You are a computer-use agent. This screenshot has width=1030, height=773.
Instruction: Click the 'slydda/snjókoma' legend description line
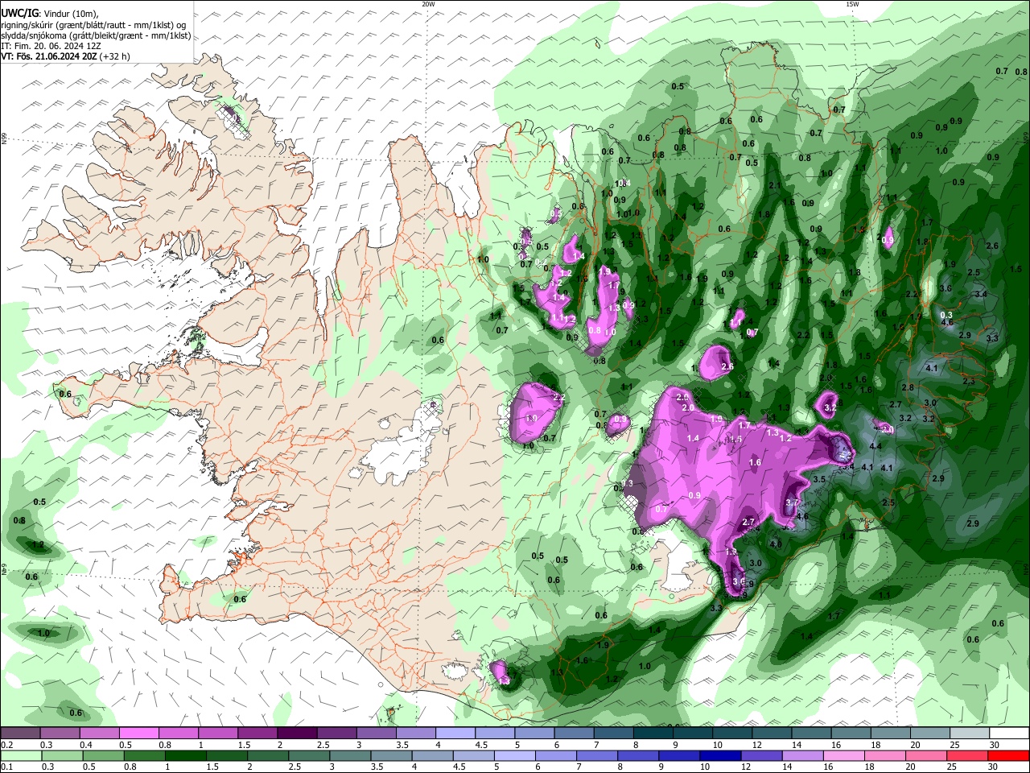point(96,35)
